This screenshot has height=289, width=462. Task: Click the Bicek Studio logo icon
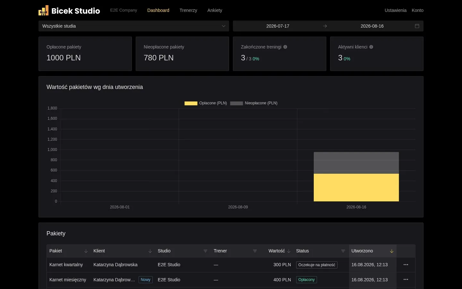(x=44, y=11)
